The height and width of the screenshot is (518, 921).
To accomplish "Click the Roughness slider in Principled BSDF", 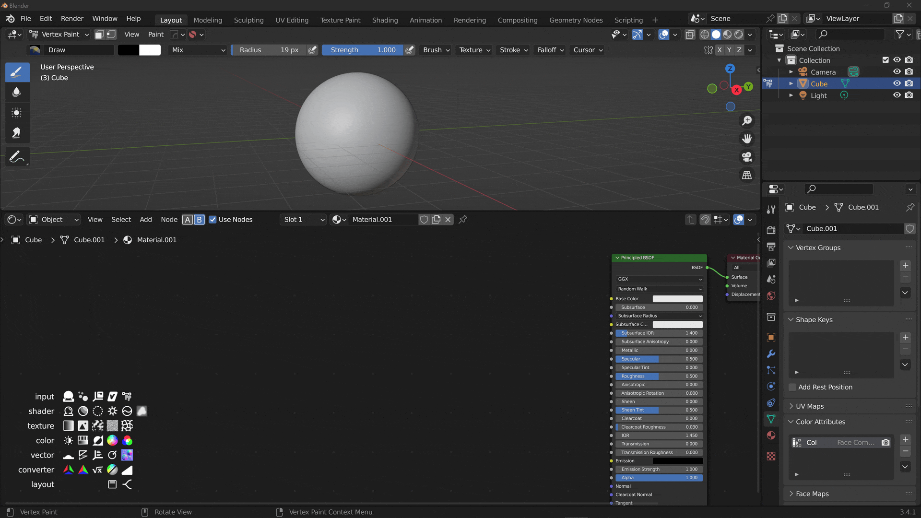I will [660, 377].
